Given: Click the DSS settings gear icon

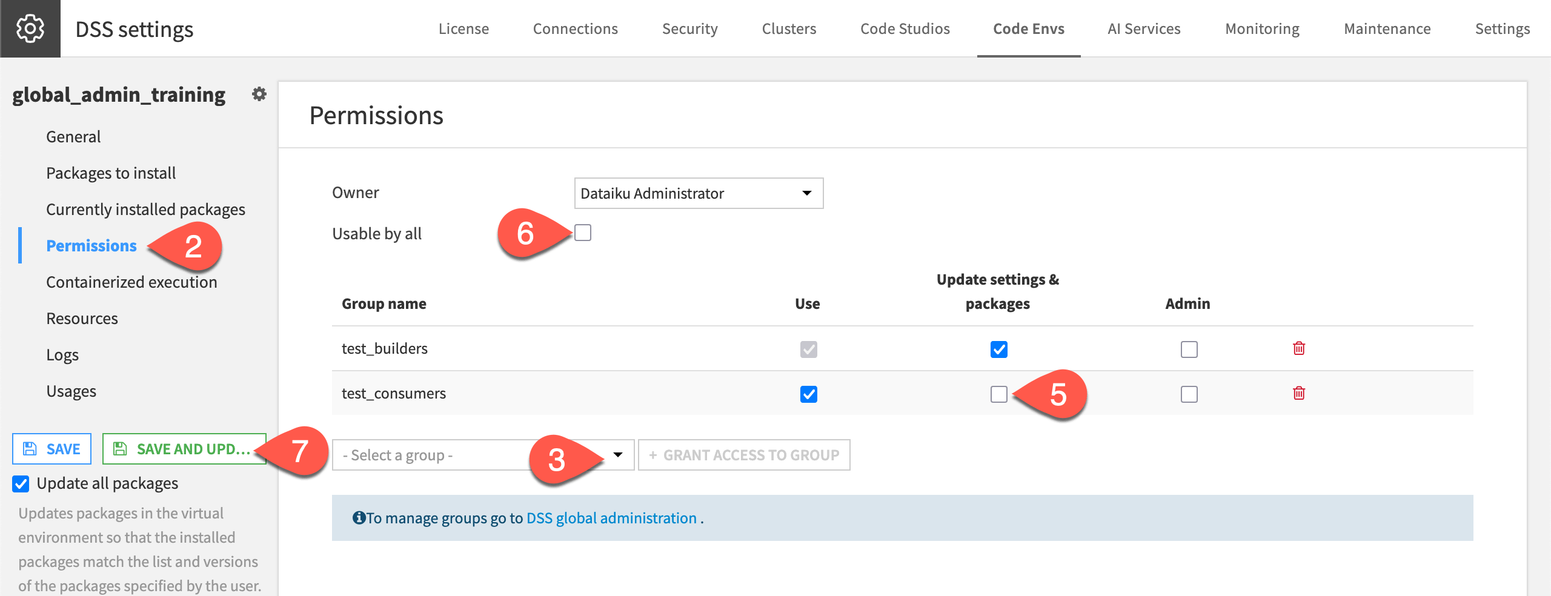Looking at the screenshot, I should (x=30, y=28).
